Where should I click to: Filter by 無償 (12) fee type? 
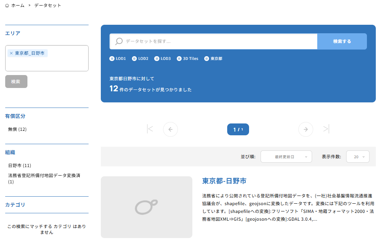point(17,129)
